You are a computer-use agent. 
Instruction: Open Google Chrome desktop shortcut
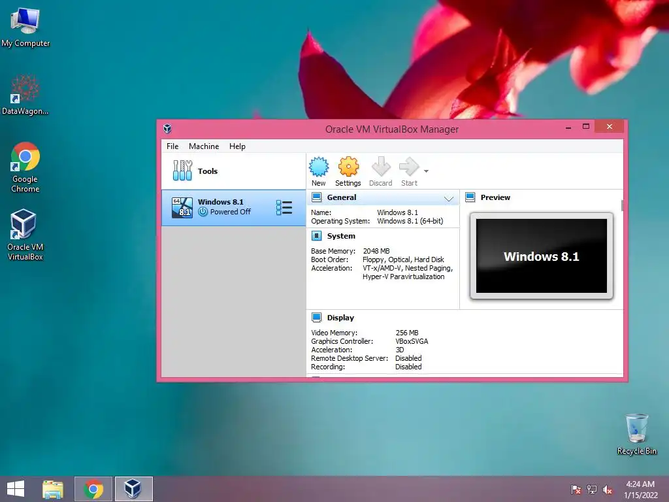tap(25, 167)
